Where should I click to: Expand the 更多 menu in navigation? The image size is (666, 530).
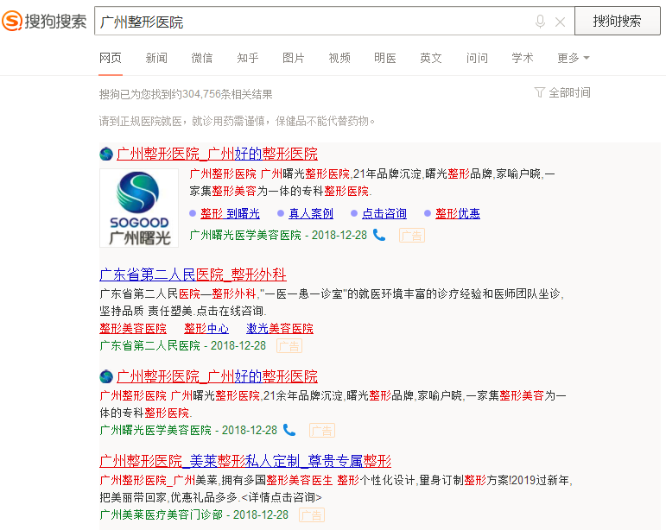click(x=573, y=58)
